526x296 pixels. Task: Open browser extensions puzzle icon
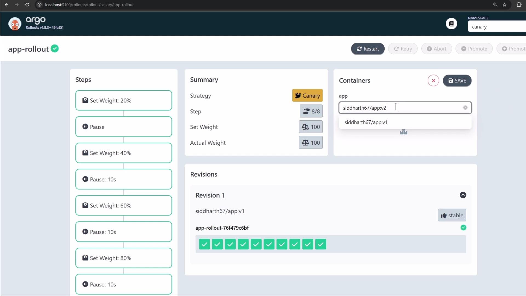519,5
